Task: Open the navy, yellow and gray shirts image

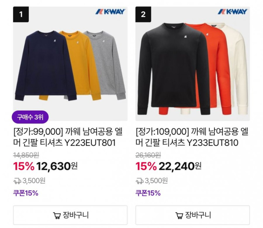Action: click(x=70, y=64)
